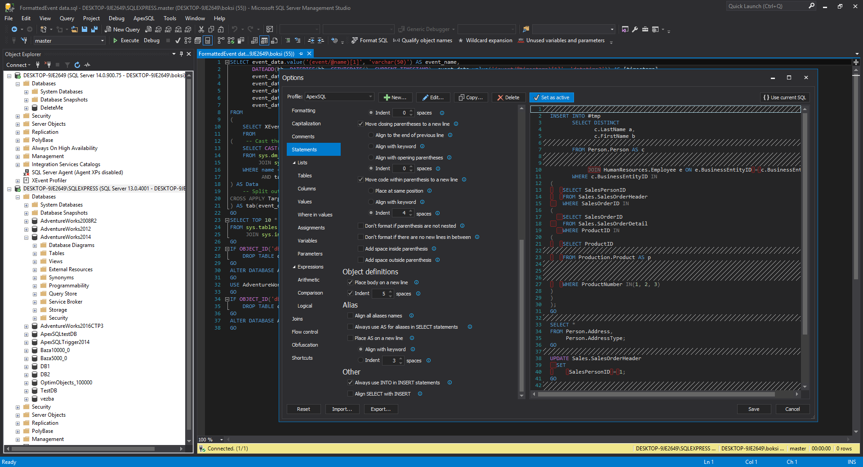Refresh the Object Explorer
The height and width of the screenshot is (467, 863).
point(77,65)
